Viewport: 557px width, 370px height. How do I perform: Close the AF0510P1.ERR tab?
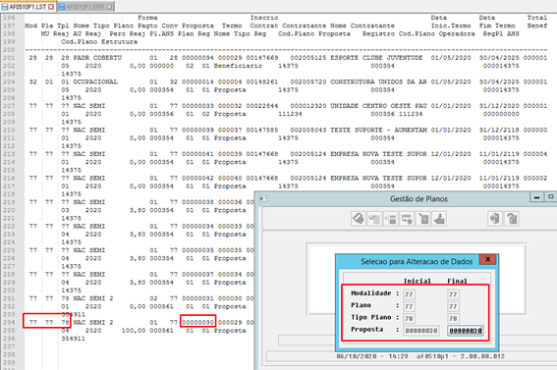coord(109,7)
